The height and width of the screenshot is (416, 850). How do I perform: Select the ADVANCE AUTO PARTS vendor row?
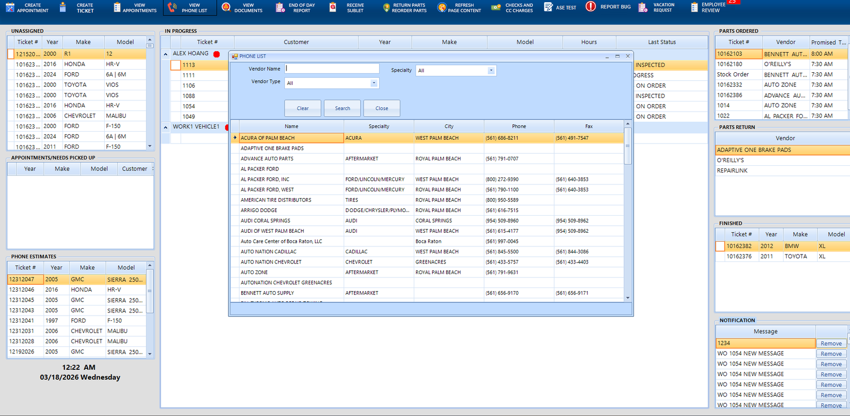pyautogui.click(x=428, y=159)
